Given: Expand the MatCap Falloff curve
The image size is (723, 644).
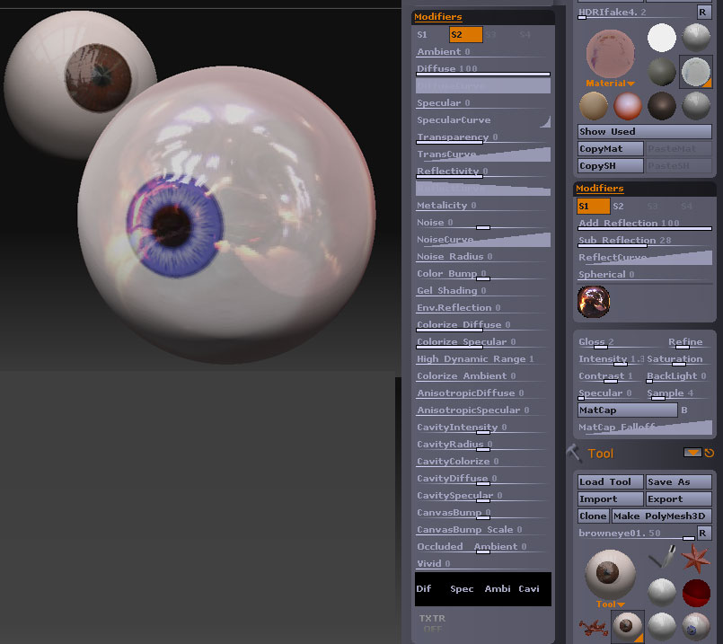Looking at the screenshot, I should [x=645, y=427].
